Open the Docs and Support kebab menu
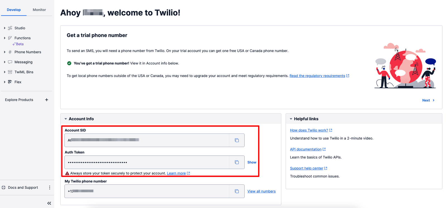This screenshot has width=446, height=208. click(x=50, y=187)
